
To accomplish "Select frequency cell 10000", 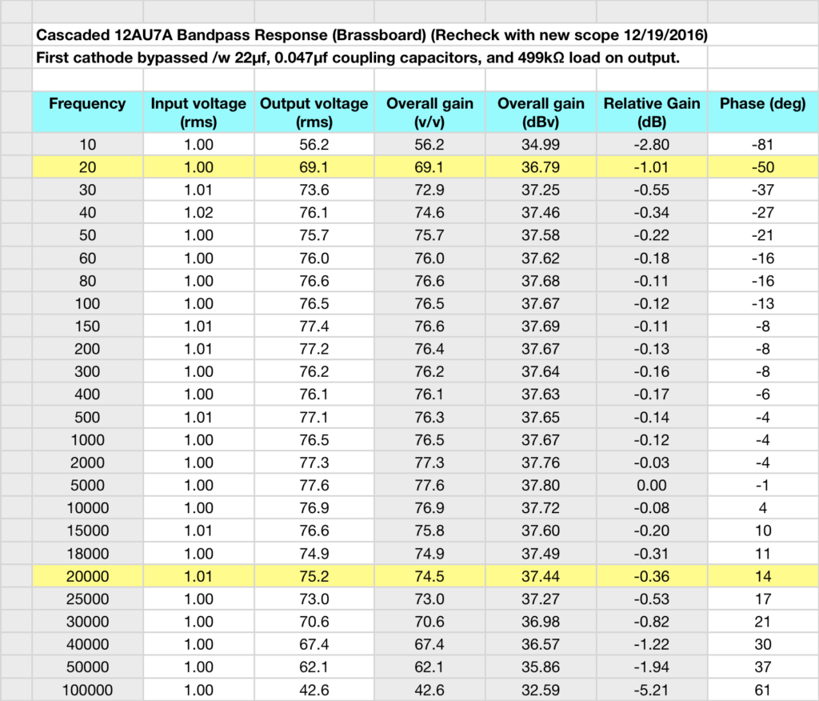I will [x=87, y=507].
